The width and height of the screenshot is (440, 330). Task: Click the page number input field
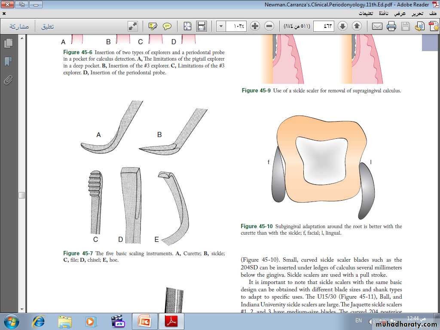click(324, 26)
